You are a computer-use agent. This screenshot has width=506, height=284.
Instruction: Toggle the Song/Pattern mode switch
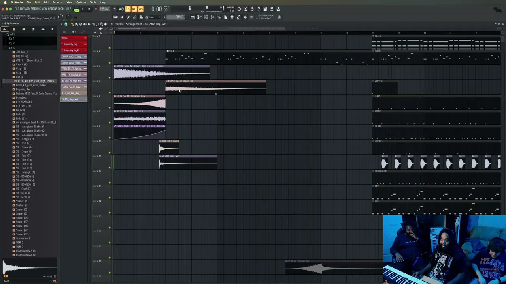coord(76,9)
